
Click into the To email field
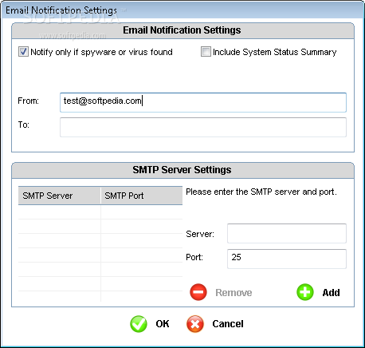click(203, 127)
